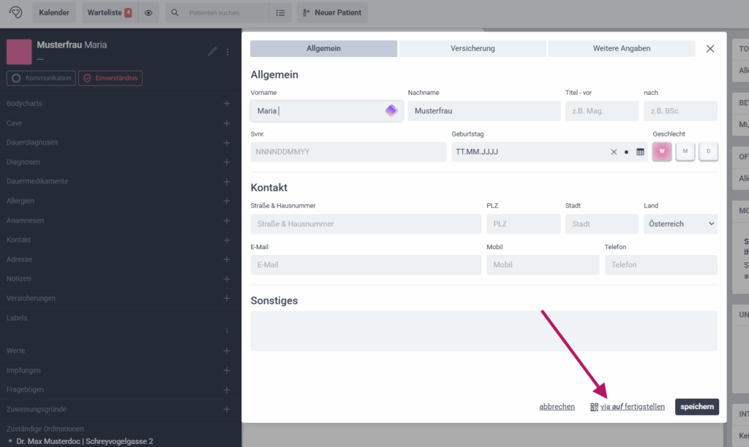Image resolution: width=749 pixels, height=447 pixels.
Task: Click the E-Mail input field
Action: [x=366, y=265]
